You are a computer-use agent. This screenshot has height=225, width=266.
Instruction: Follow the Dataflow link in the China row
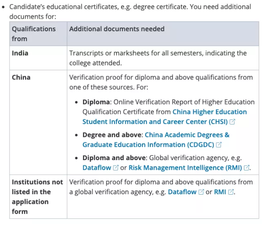click(x=97, y=168)
